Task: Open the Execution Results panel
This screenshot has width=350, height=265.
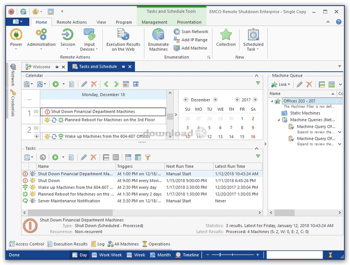Action: click(x=68, y=244)
